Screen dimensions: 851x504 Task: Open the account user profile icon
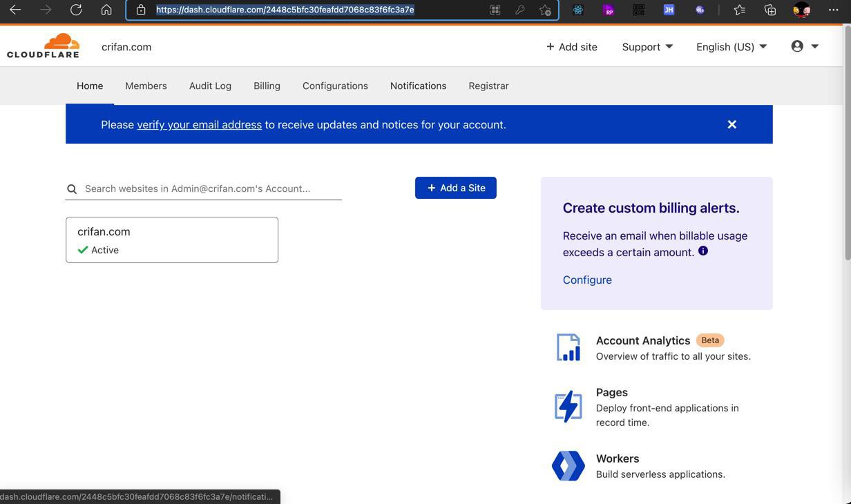click(x=797, y=46)
